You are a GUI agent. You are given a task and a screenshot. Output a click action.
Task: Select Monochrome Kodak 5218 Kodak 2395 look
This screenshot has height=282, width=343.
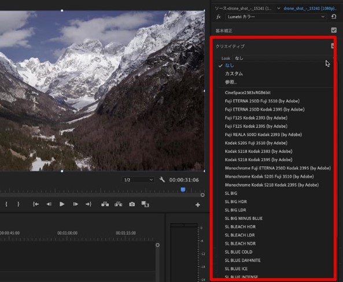(x=272, y=185)
